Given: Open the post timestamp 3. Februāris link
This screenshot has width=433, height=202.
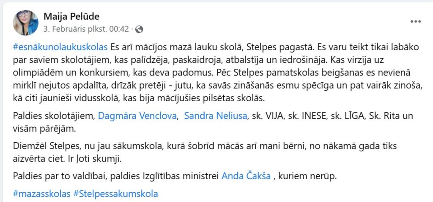Looking at the screenshot, I should coord(87,30).
